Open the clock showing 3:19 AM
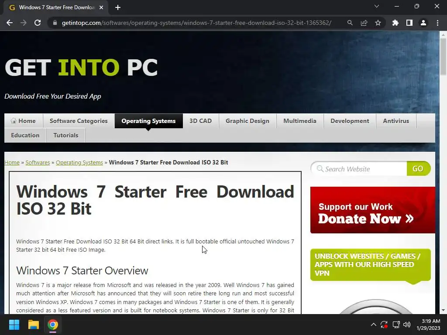The image size is (447, 335). (429, 325)
